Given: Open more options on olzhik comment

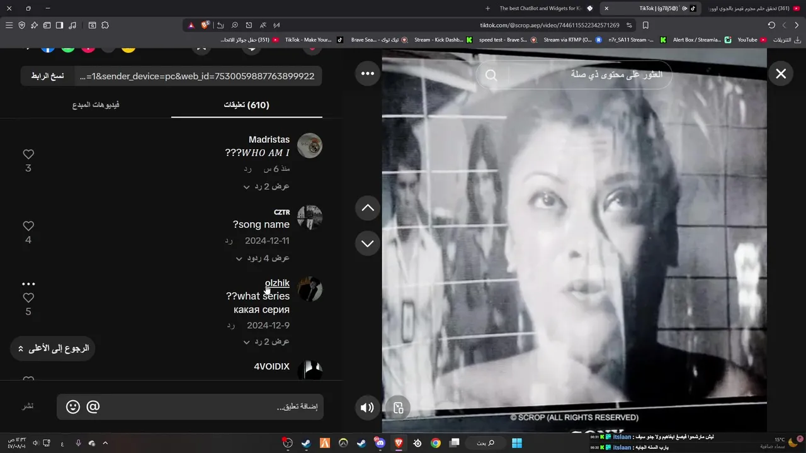Looking at the screenshot, I should pos(28,284).
